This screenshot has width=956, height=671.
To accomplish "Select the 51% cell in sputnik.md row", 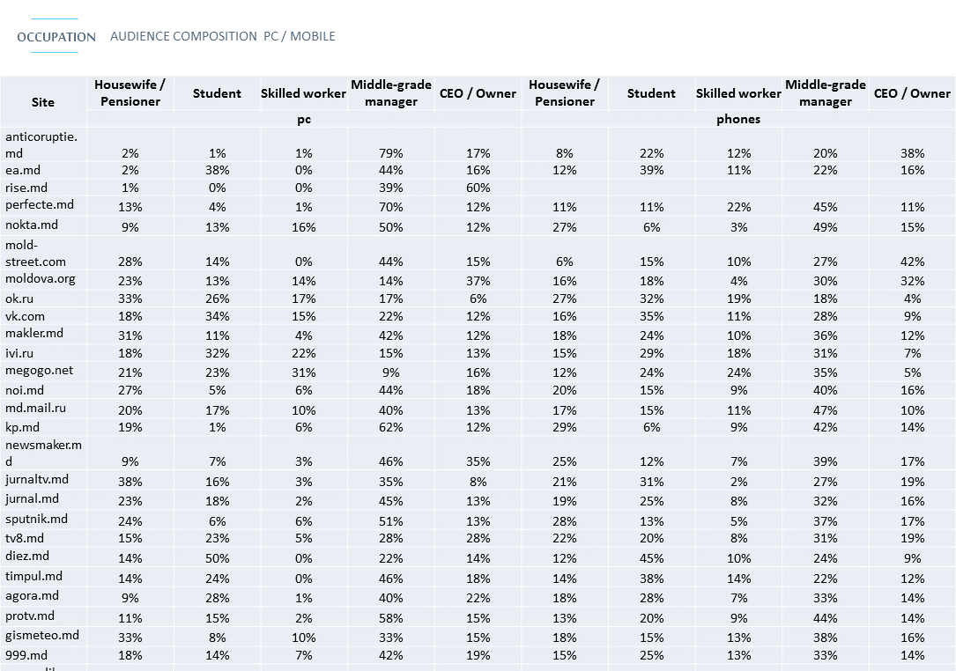I will coord(391,520).
